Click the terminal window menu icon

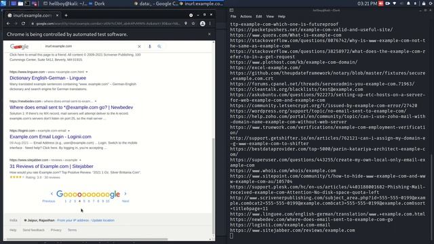tap(231, 10)
